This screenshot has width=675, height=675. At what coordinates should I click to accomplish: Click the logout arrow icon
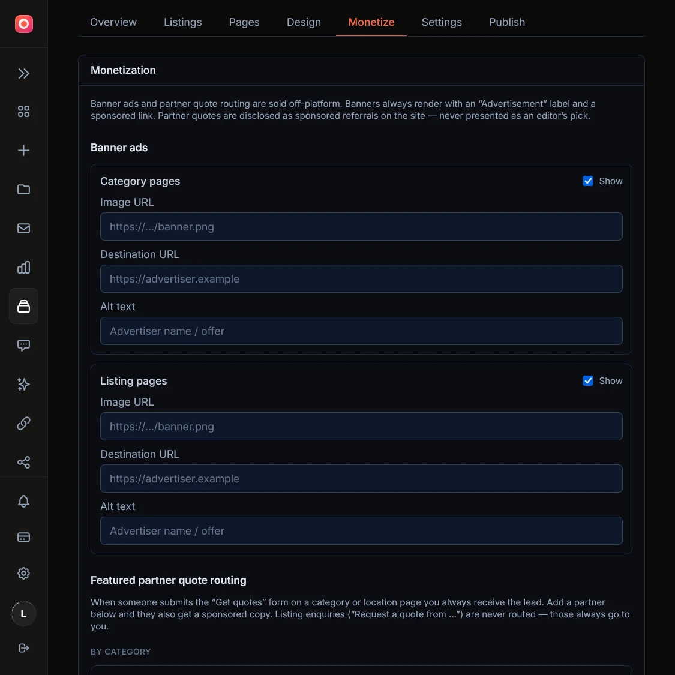pyautogui.click(x=23, y=649)
